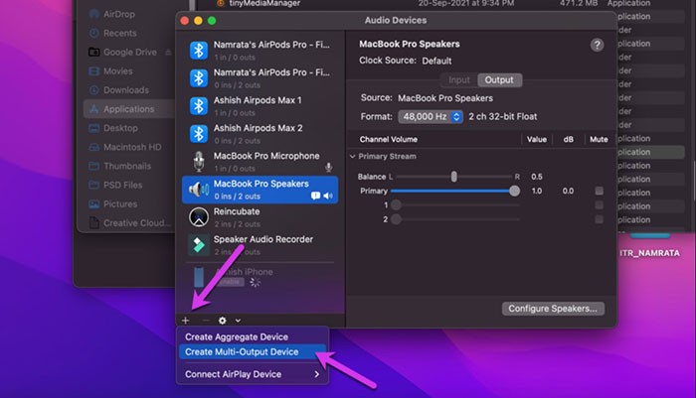
Task: Toggle mute checkbox for channel 1
Action: coord(599,205)
